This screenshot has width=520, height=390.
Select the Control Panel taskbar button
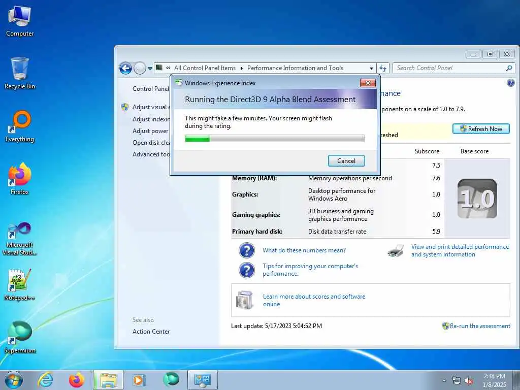point(203,380)
